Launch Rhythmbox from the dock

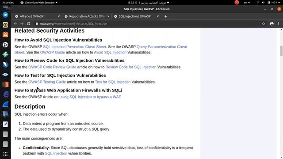point(5,25)
